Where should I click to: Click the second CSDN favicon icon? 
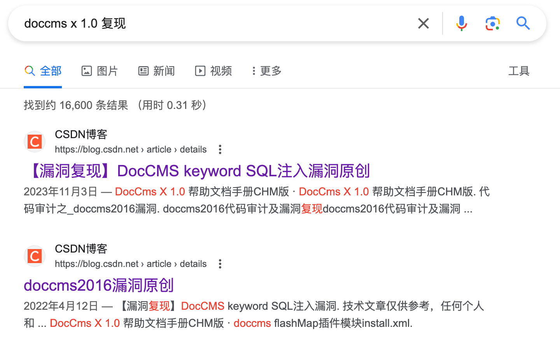[35, 256]
